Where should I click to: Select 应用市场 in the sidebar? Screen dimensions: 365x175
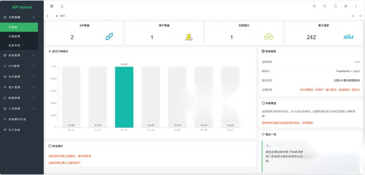(19, 46)
